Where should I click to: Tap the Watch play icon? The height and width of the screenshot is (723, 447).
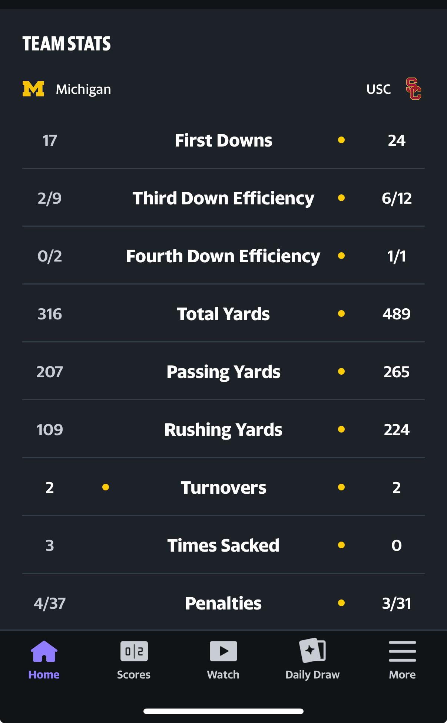point(223,651)
